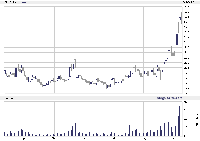200x141 pixels.
Task: Click the Apr month label
Action: 24,138
